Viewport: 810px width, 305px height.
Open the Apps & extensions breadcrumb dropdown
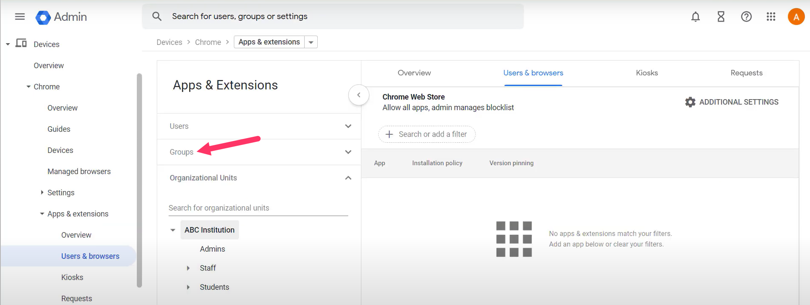[x=311, y=42]
